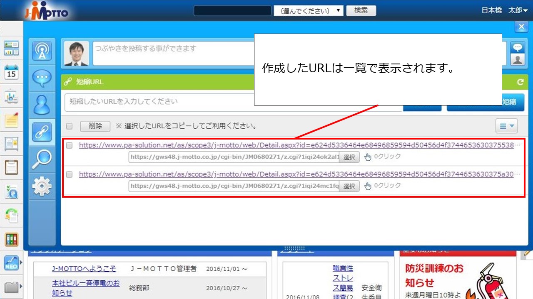Image resolution: width=533 pixels, height=299 pixels.
Task: Open the J-MOTTOへようこそ notice link
Action: [x=84, y=269]
